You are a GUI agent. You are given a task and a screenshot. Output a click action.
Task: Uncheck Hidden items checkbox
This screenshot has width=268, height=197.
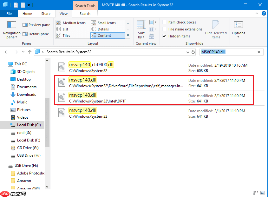(x=164, y=36)
